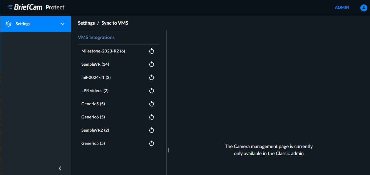Click the Generic5 (5) label above Generic6

tap(93, 104)
